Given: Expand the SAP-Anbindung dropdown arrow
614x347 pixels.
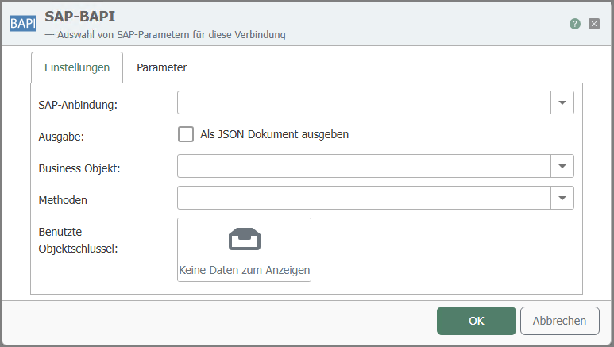Looking at the screenshot, I should (x=562, y=103).
